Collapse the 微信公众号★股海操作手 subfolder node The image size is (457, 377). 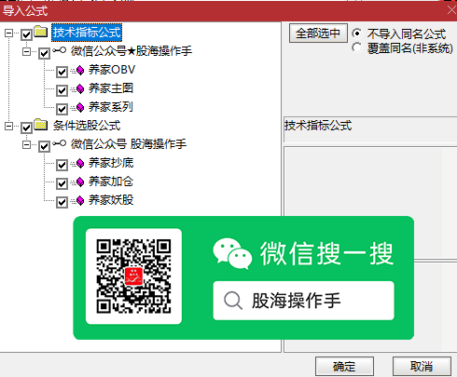[27, 51]
